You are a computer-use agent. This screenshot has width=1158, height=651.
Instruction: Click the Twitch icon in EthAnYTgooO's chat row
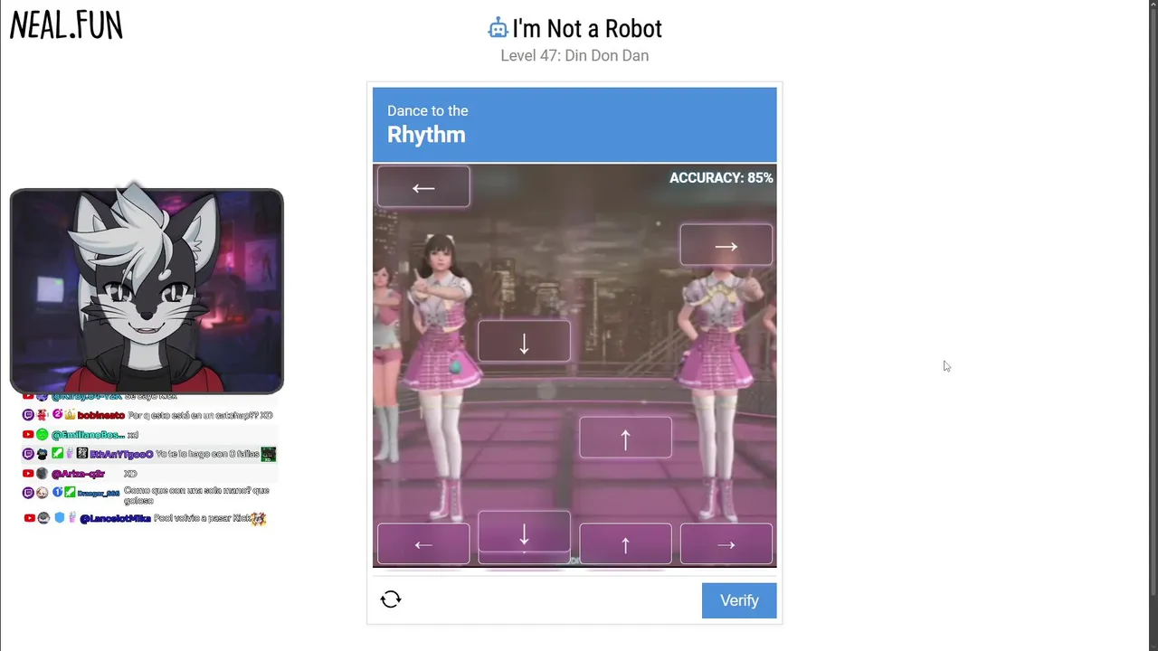pos(28,454)
